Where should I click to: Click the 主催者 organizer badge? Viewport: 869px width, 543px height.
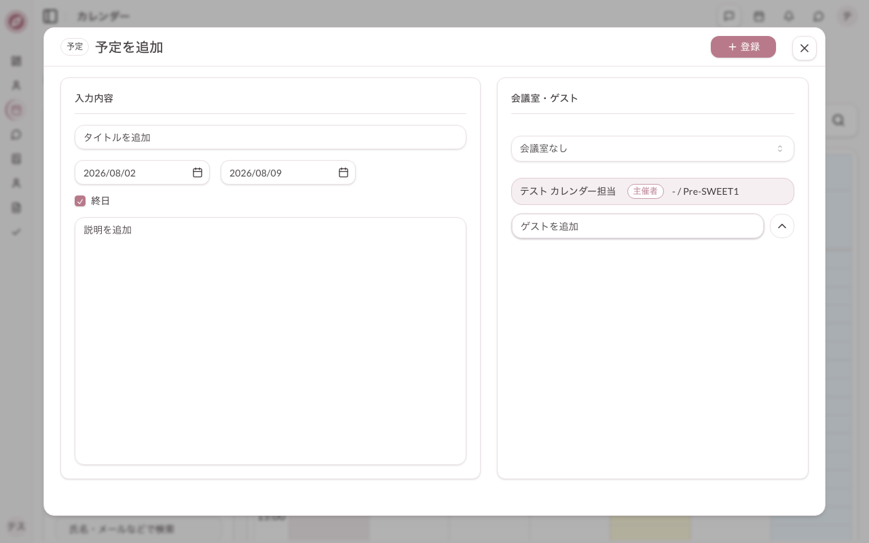point(646,191)
